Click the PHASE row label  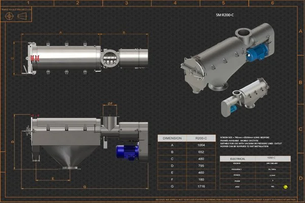click(x=237, y=181)
